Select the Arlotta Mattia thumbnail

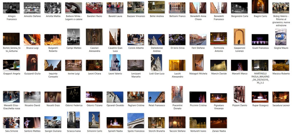(x=53, y=8)
